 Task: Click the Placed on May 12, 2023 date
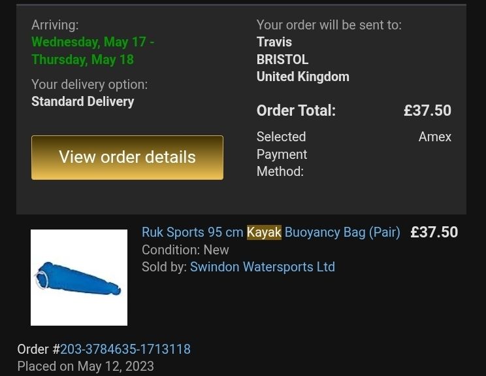(86, 366)
